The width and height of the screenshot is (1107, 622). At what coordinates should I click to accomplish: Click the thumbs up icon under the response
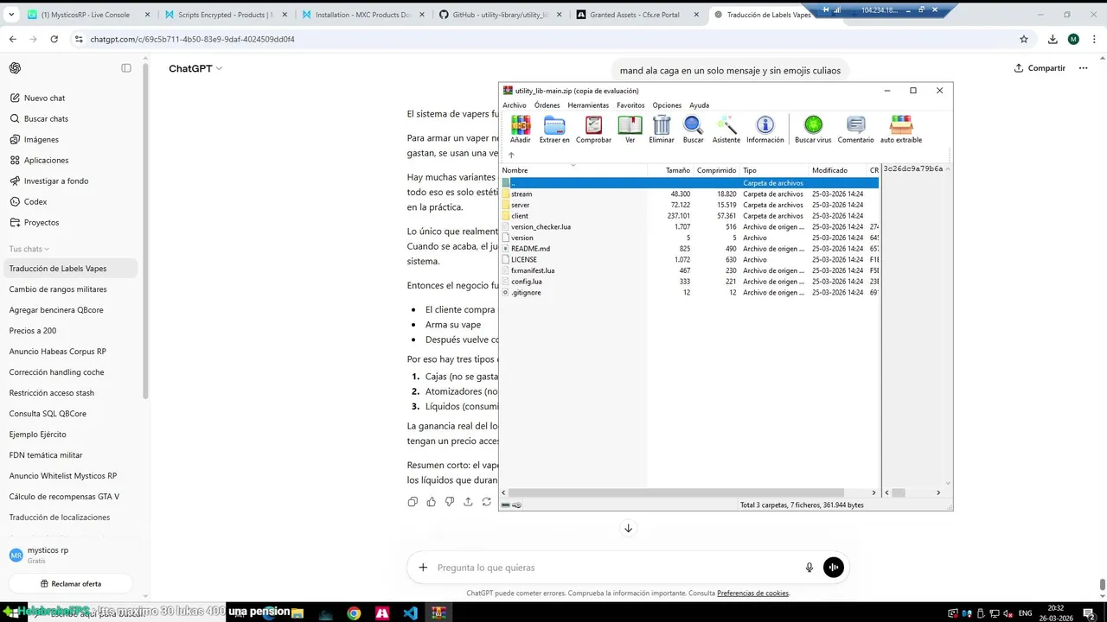coord(431,502)
